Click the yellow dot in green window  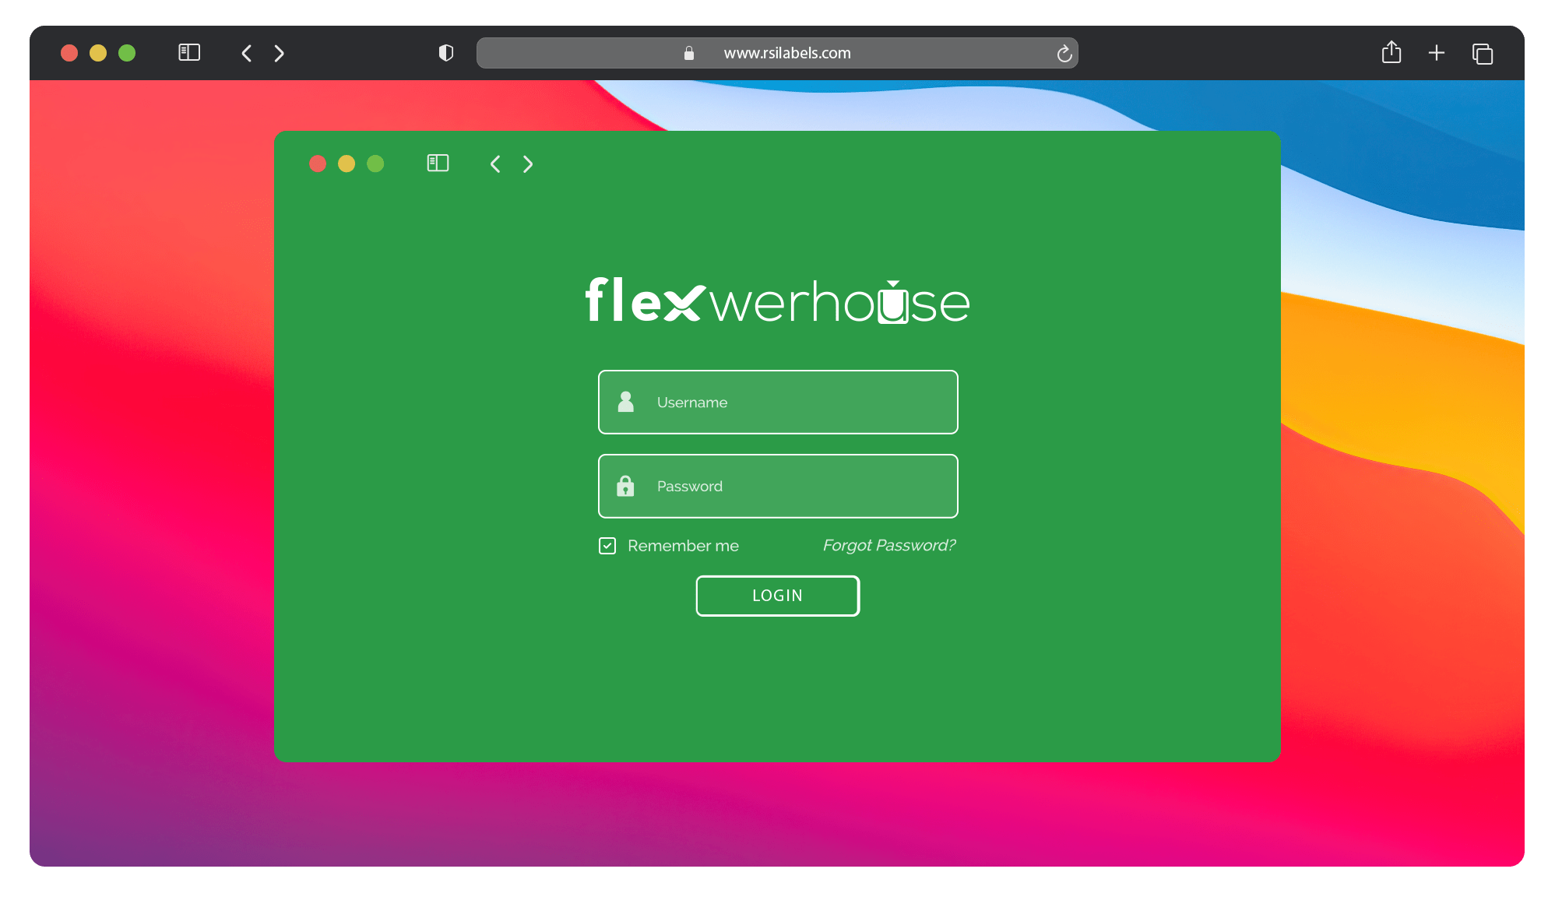point(347,164)
